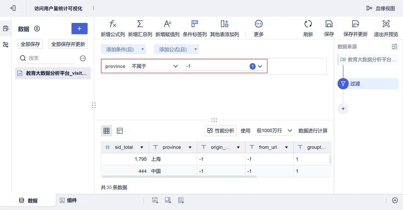The image size is (403, 210).
Task: Open the from_url column header menu
Action: click(x=286, y=147)
